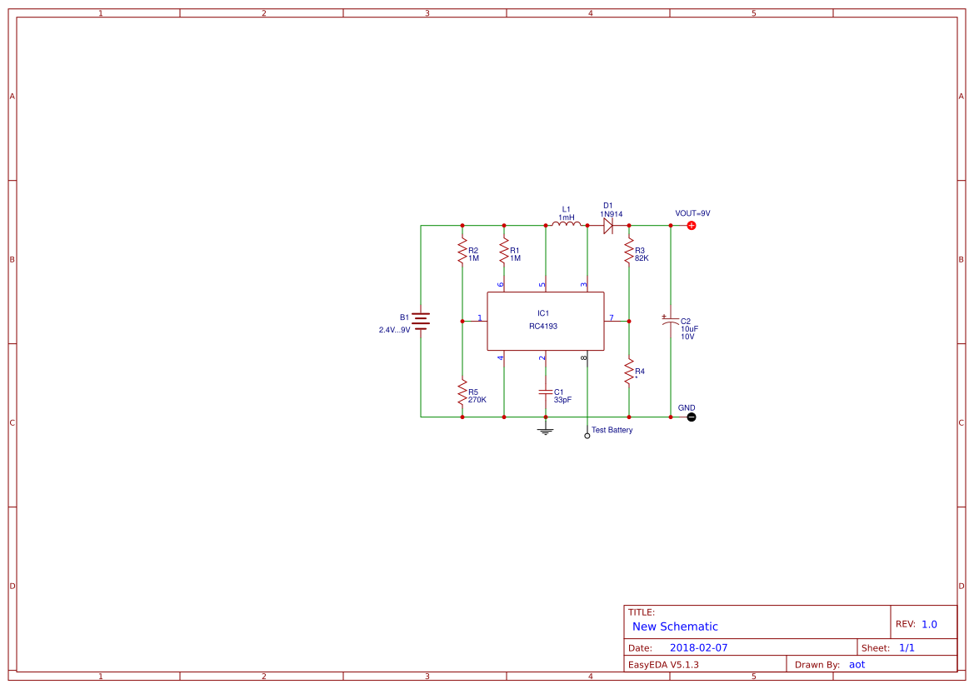Click the 2.4V...9V battery value
This screenshot has height=689, width=974.
tap(394, 330)
